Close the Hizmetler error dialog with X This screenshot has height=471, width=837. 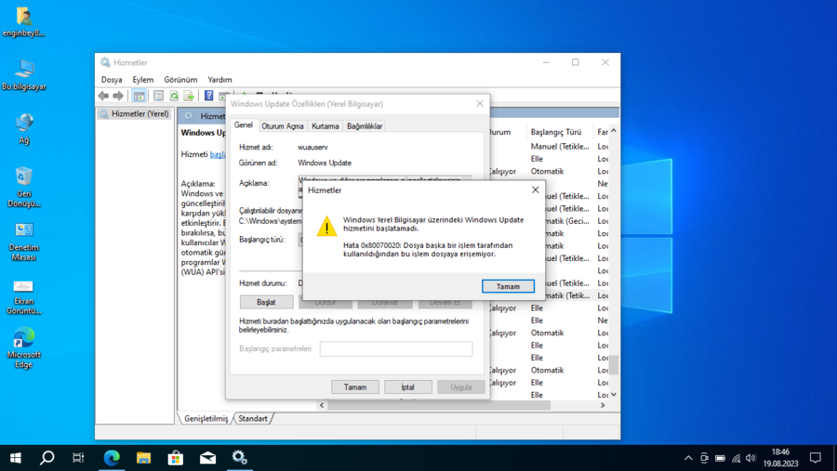pyautogui.click(x=536, y=190)
